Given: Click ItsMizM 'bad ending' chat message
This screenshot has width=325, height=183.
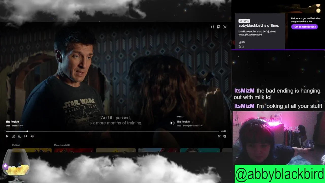Looking at the screenshot, I should (277, 94).
